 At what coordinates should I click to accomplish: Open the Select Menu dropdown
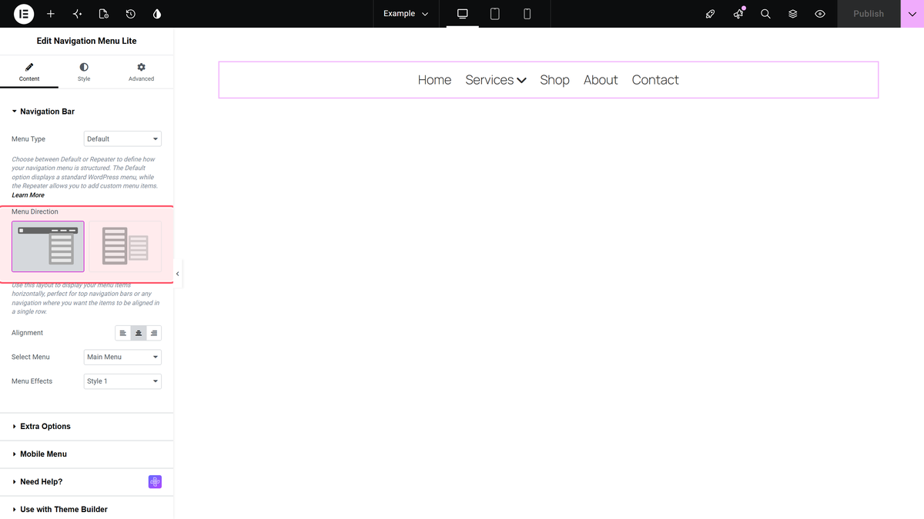click(x=122, y=357)
